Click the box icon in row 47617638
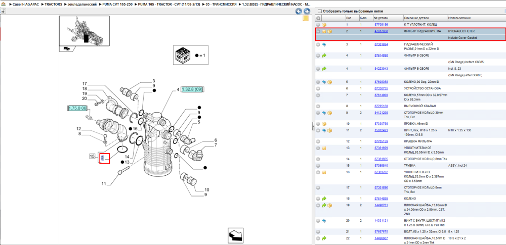The image size is (506, 245). [330, 32]
